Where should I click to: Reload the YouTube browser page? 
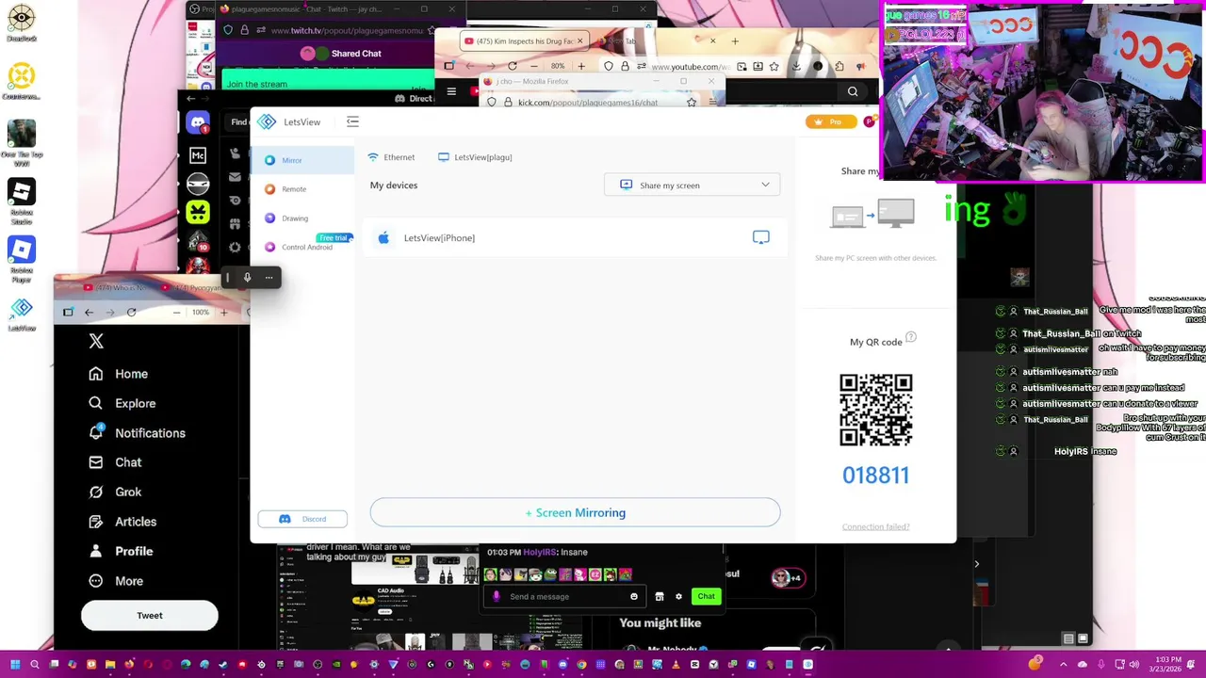(512, 66)
